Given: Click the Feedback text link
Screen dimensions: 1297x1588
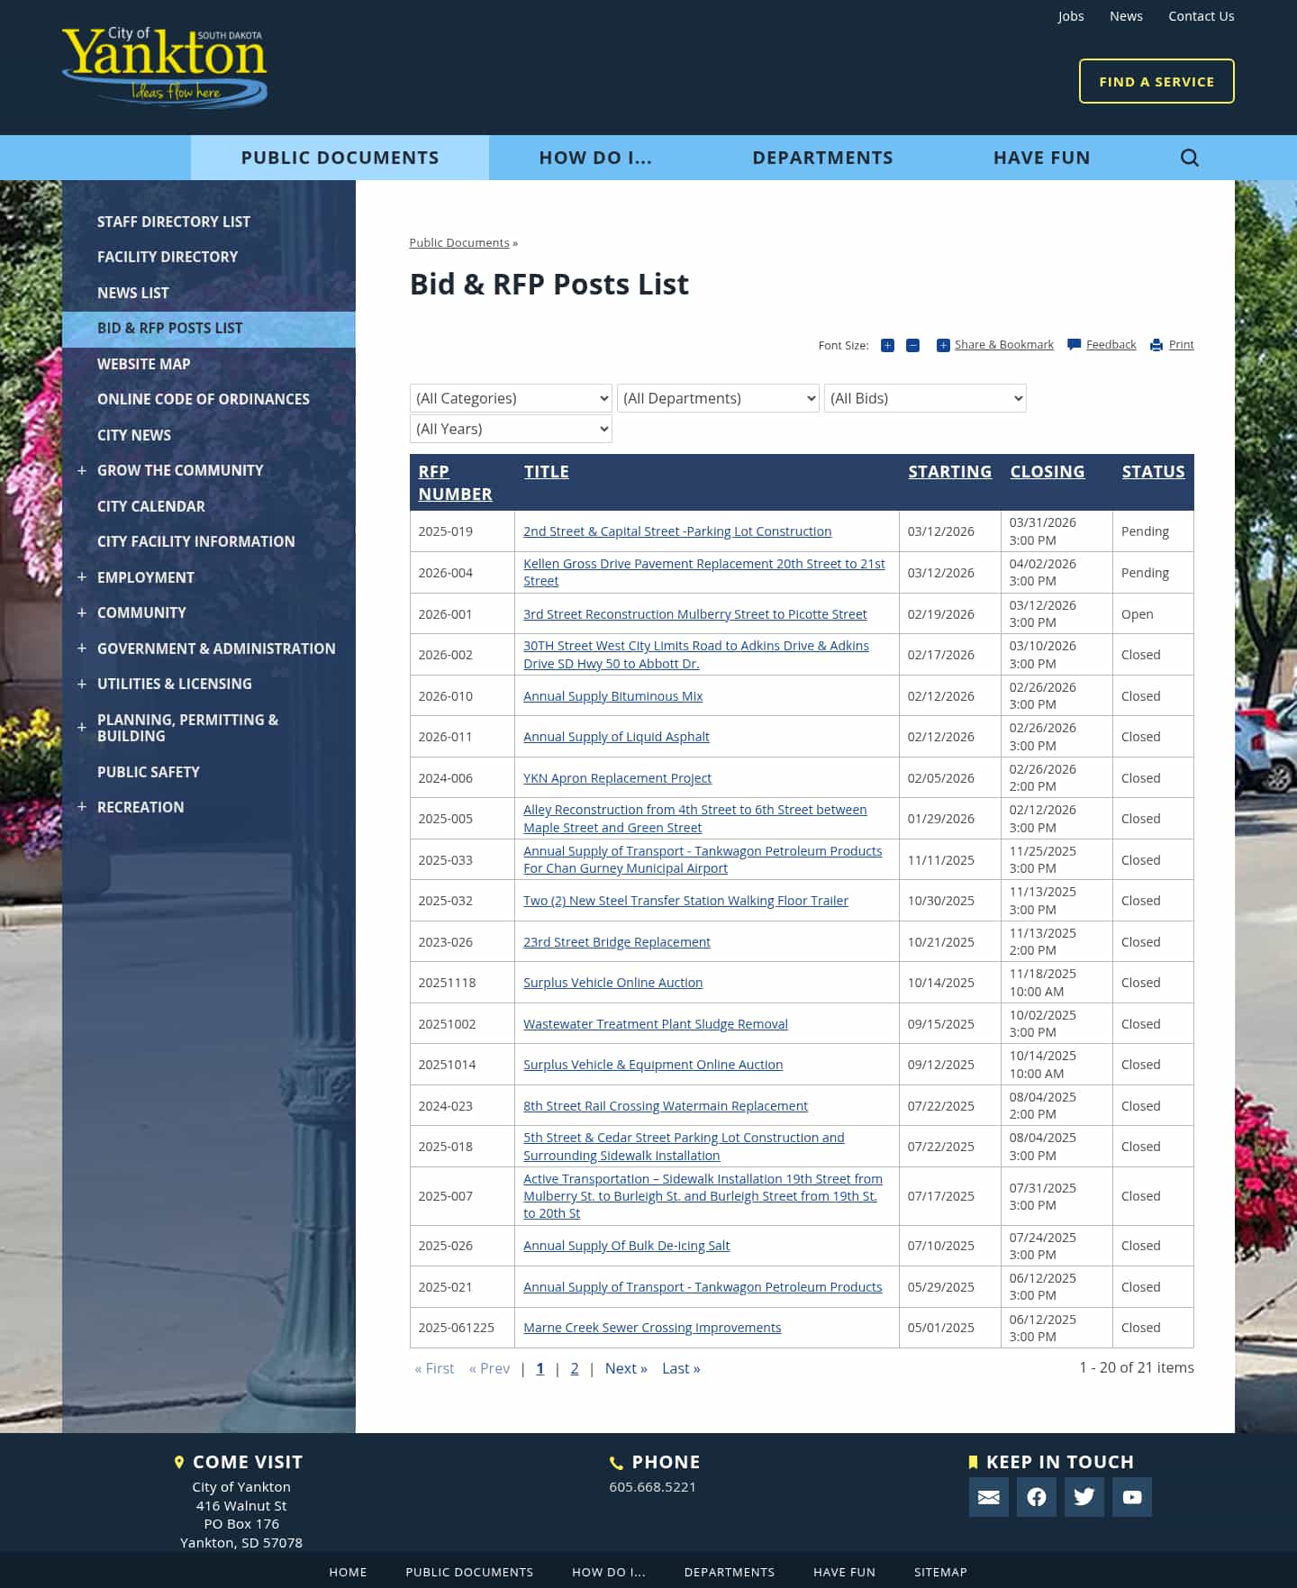Looking at the screenshot, I should (x=1111, y=345).
